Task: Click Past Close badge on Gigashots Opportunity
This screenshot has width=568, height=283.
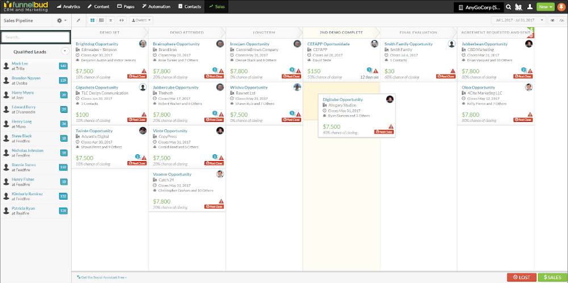Action: coord(137,120)
